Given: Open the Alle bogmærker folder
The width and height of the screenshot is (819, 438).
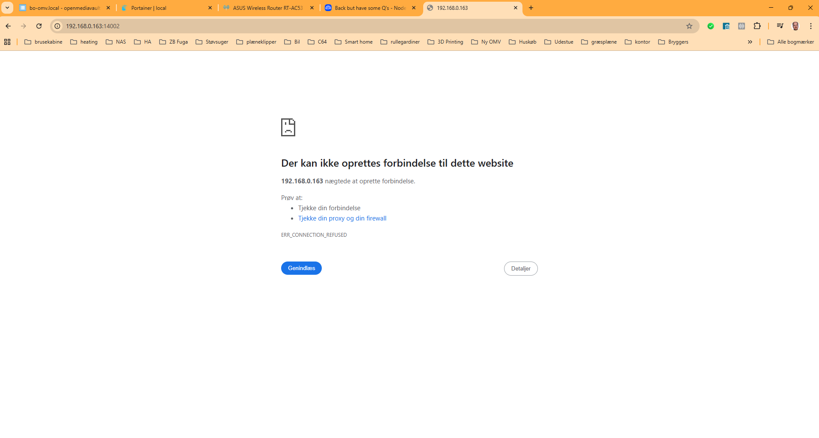Looking at the screenshot, I should tap(790, 42).
